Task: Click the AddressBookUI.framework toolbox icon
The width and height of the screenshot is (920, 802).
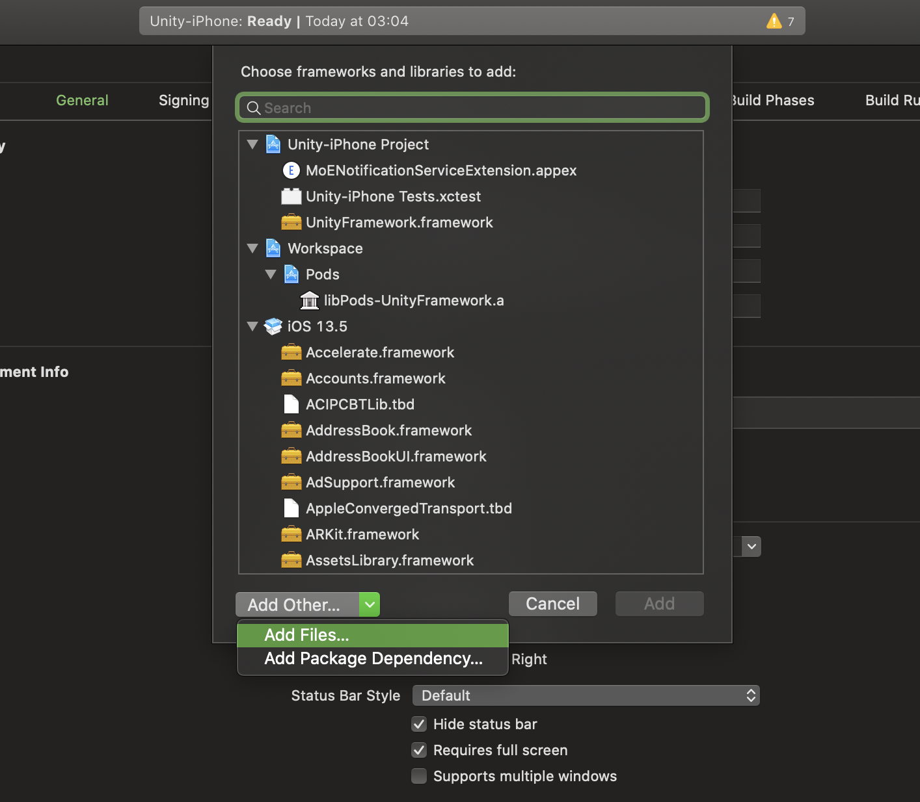Action: 291,456
